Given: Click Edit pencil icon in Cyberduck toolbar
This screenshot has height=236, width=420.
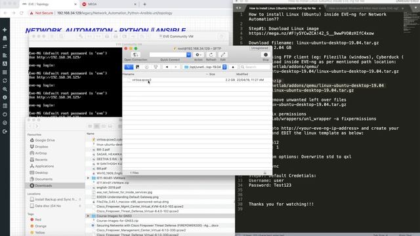Looking at the screenshot, I should tap(222, 54).
